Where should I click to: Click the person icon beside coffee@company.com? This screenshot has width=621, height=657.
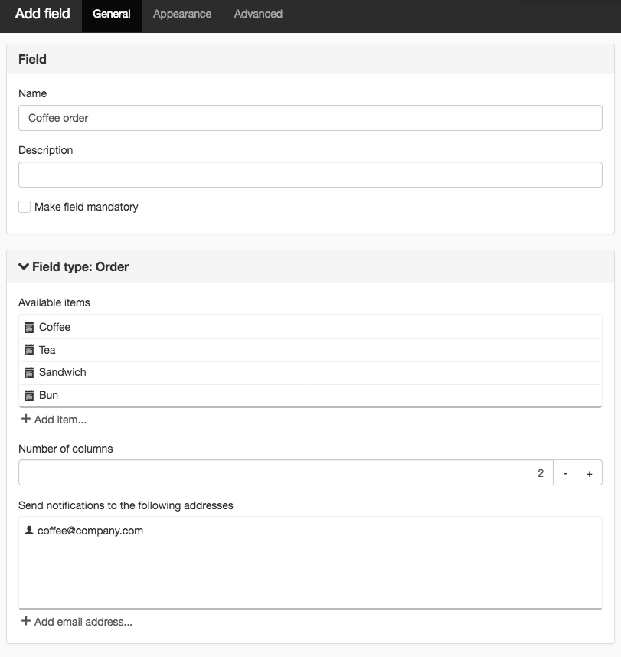pyautogui.click(x=29, y=531)
